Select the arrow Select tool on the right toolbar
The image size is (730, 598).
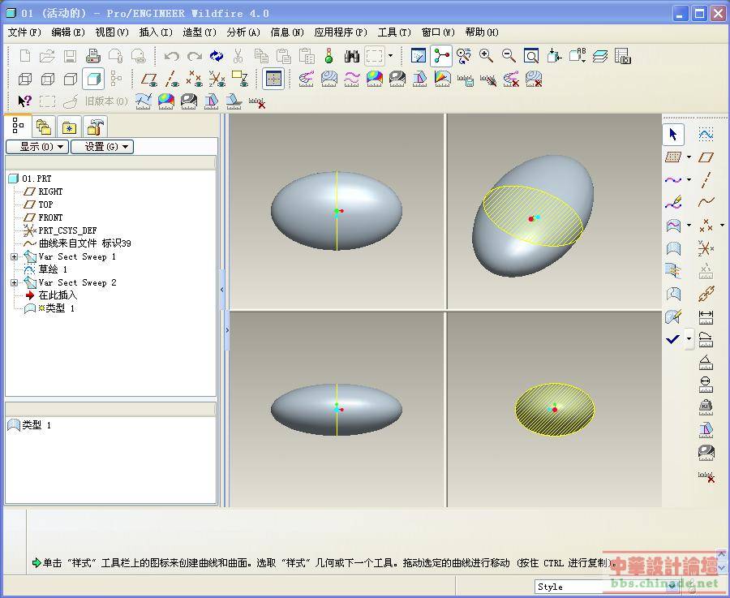pyautogui.click(x=672, y=135)
